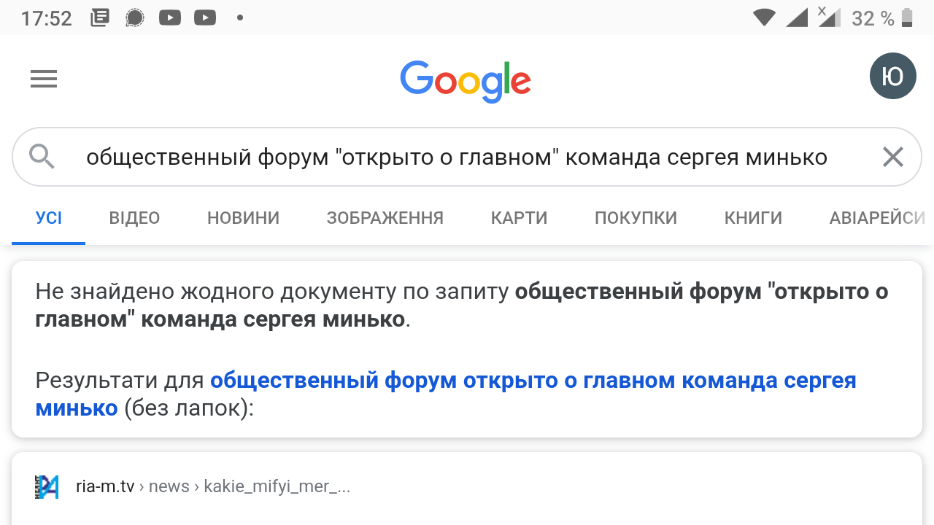Tap the first YouTube notification icon
Viewport: 934px width, 525px height.
tap(170, 17)
